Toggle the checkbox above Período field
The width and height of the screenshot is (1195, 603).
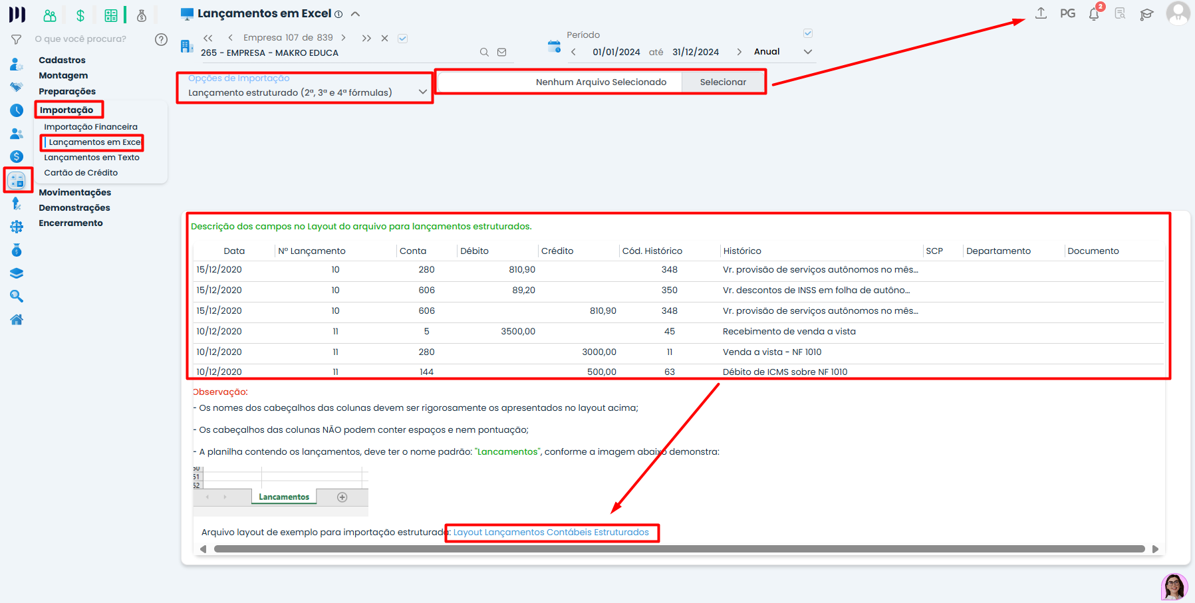coord(808,33)
